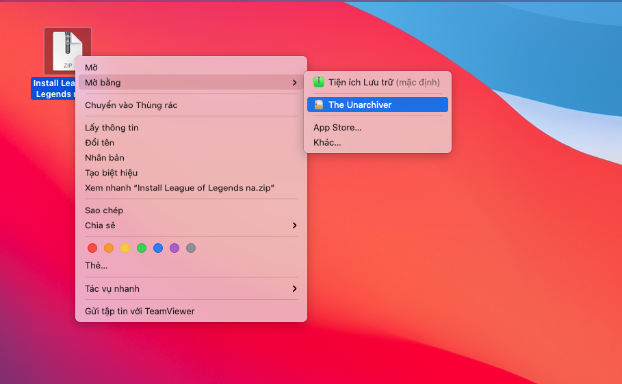This screenshot has height=384, width=622.
Task: Click the ZIP file icon on desktop
Action: 68,51
